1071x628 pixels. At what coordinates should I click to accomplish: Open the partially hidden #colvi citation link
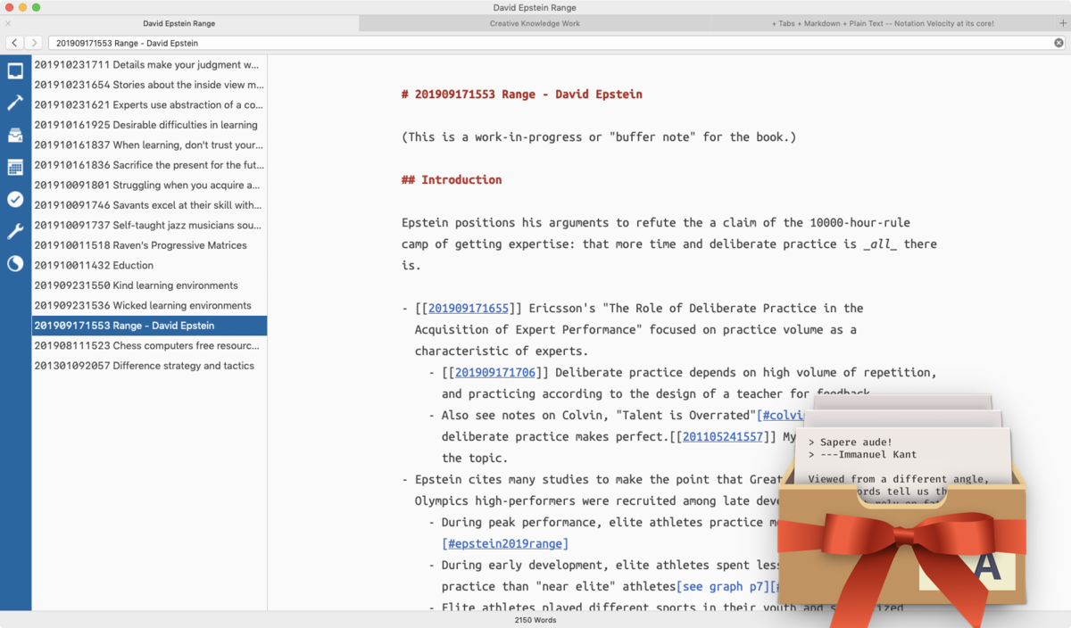tap(781, 416)
